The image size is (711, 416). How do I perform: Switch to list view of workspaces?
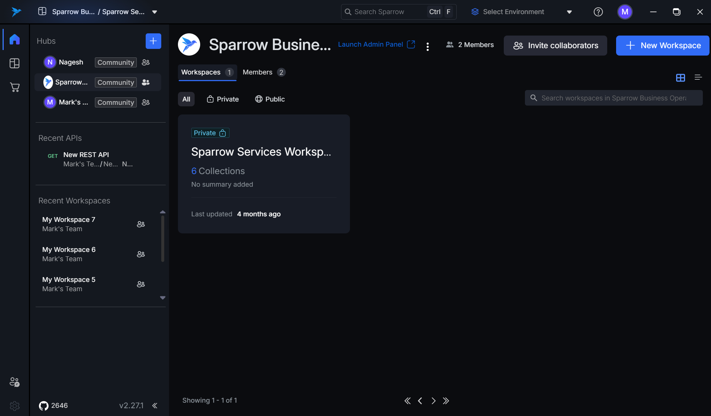point(698,77)
